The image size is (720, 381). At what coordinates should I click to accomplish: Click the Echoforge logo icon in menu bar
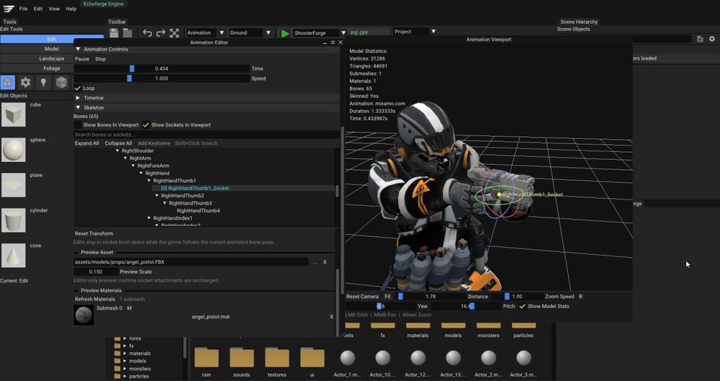click(x=9, y=9)
